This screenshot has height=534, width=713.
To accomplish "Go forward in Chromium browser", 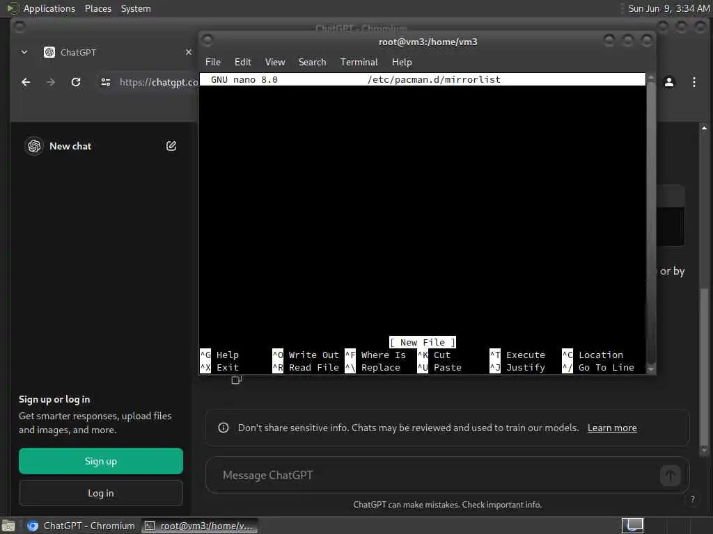I will [x=51, y=82].
